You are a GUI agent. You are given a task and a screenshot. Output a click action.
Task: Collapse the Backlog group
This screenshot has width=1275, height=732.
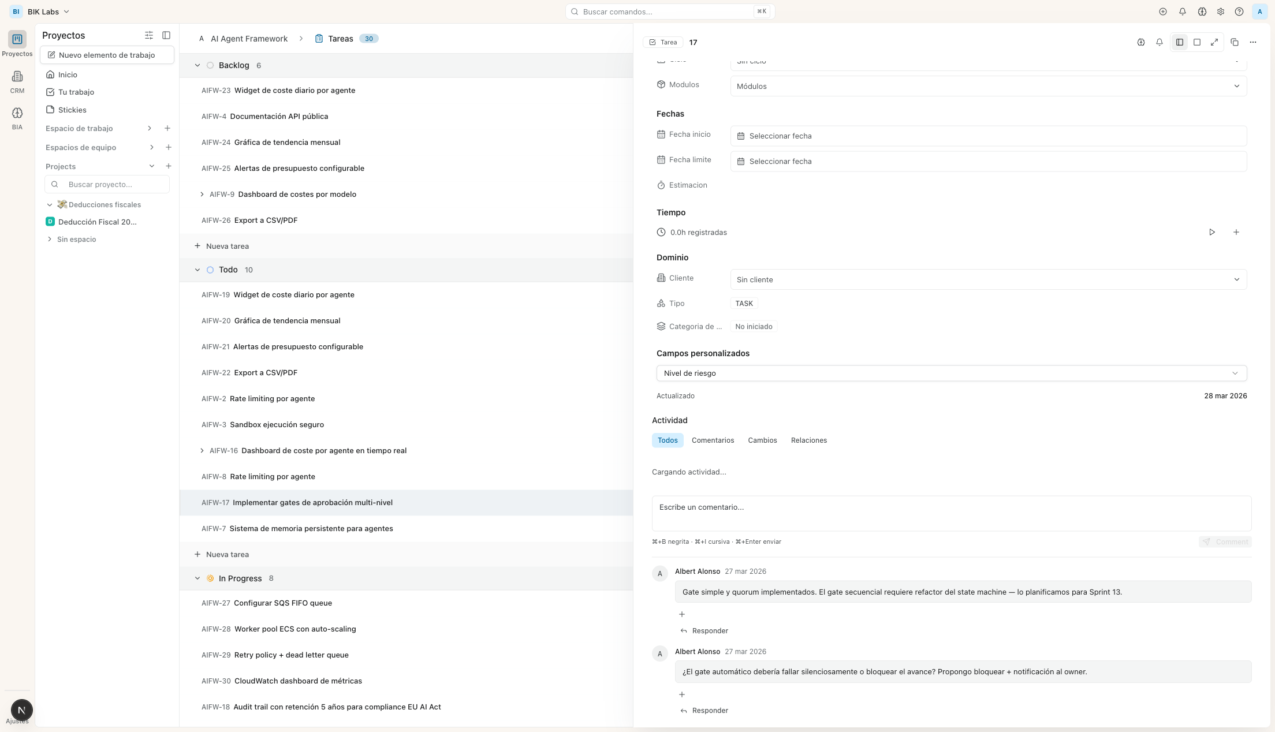point(197,65)
